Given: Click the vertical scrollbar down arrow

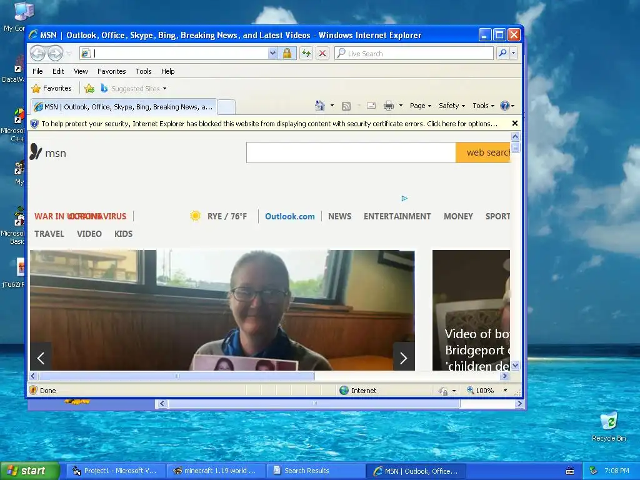Looking at the screenshot, I should pos(515,365).
